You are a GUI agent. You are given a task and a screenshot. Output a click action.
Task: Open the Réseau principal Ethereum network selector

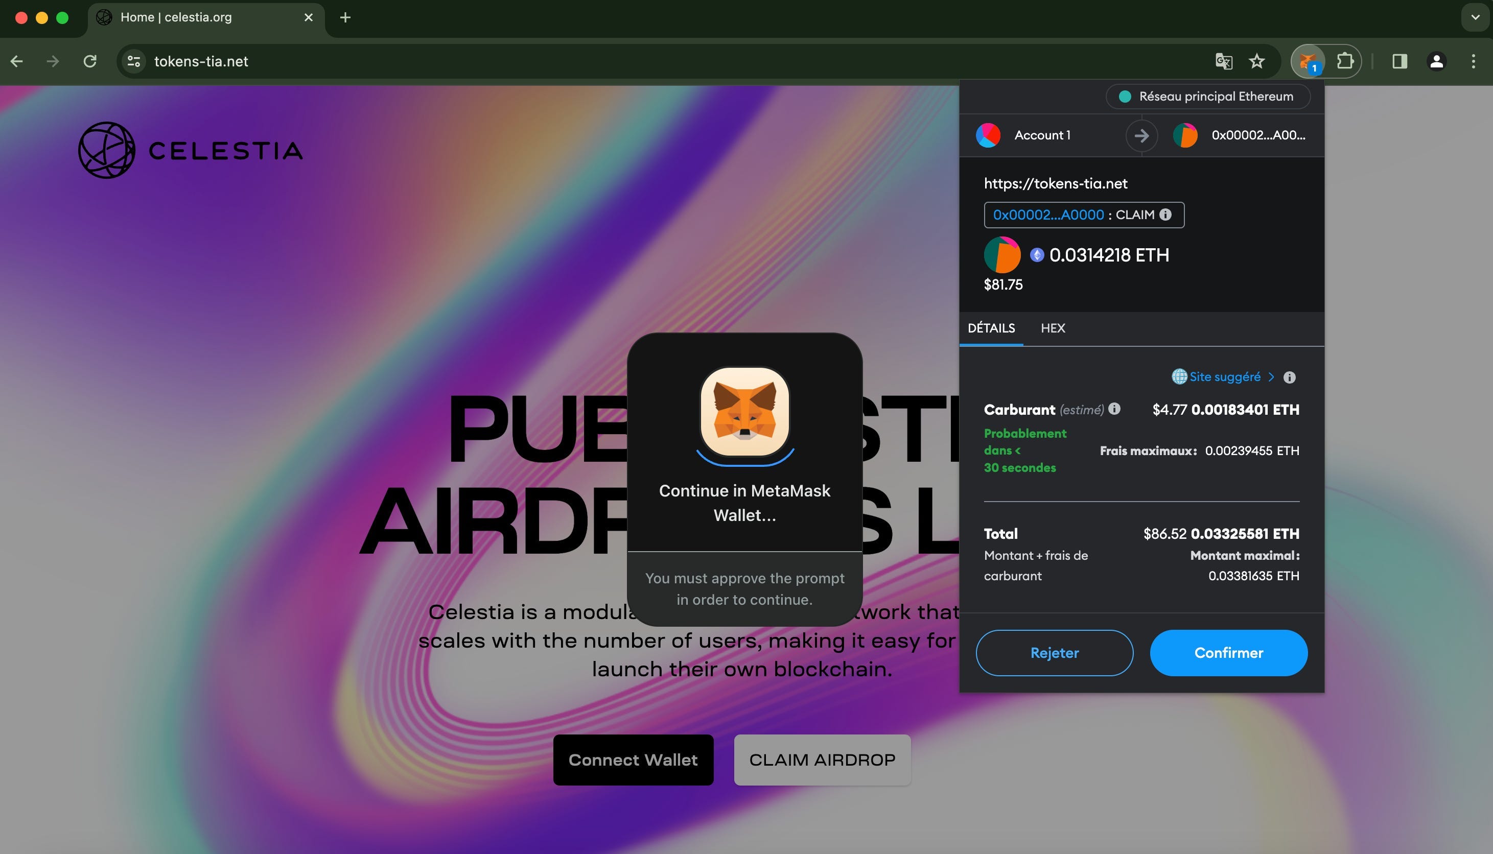[x=1207, y=96]
